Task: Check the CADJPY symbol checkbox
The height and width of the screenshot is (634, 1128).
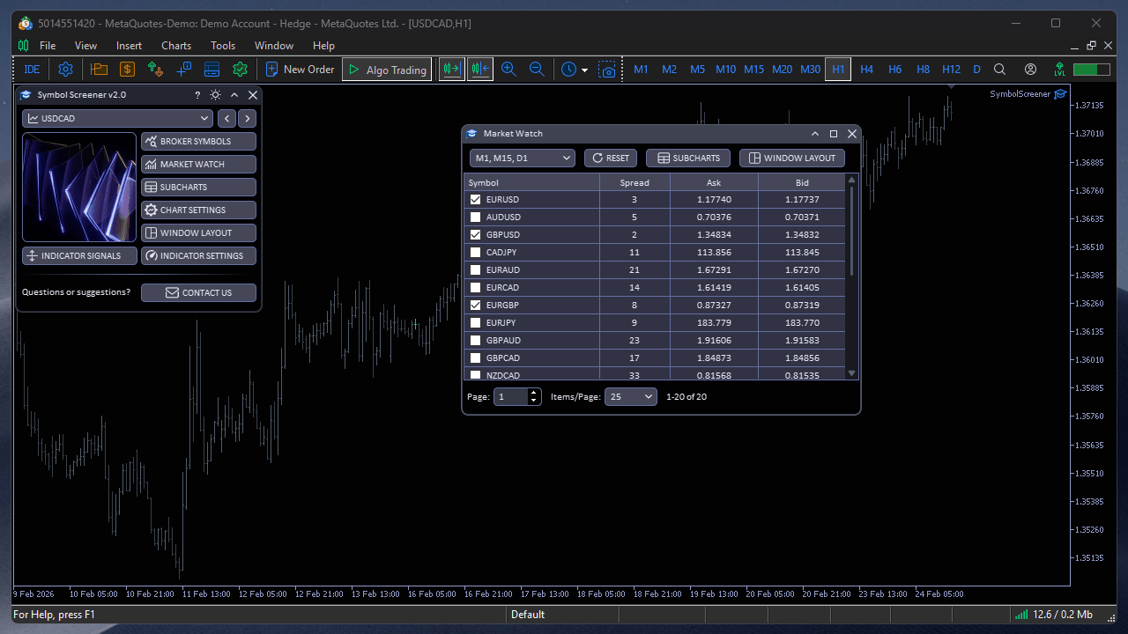Action: point(474,252)
